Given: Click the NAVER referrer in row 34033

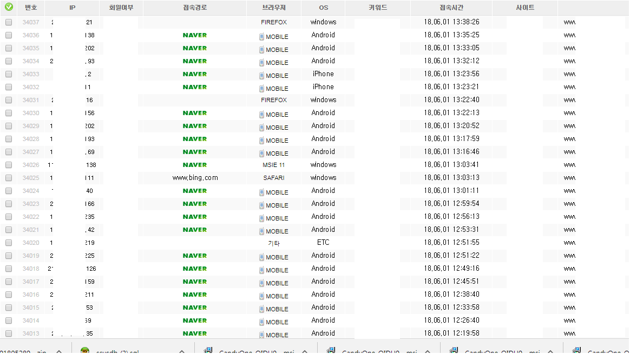Looking at the screenshot, I should pyautogui.click(x=195, y=74).
